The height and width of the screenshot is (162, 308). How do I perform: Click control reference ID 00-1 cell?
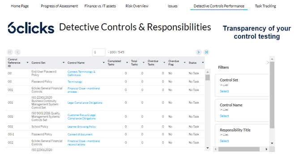pyautogui.click(x=11, y=134)
